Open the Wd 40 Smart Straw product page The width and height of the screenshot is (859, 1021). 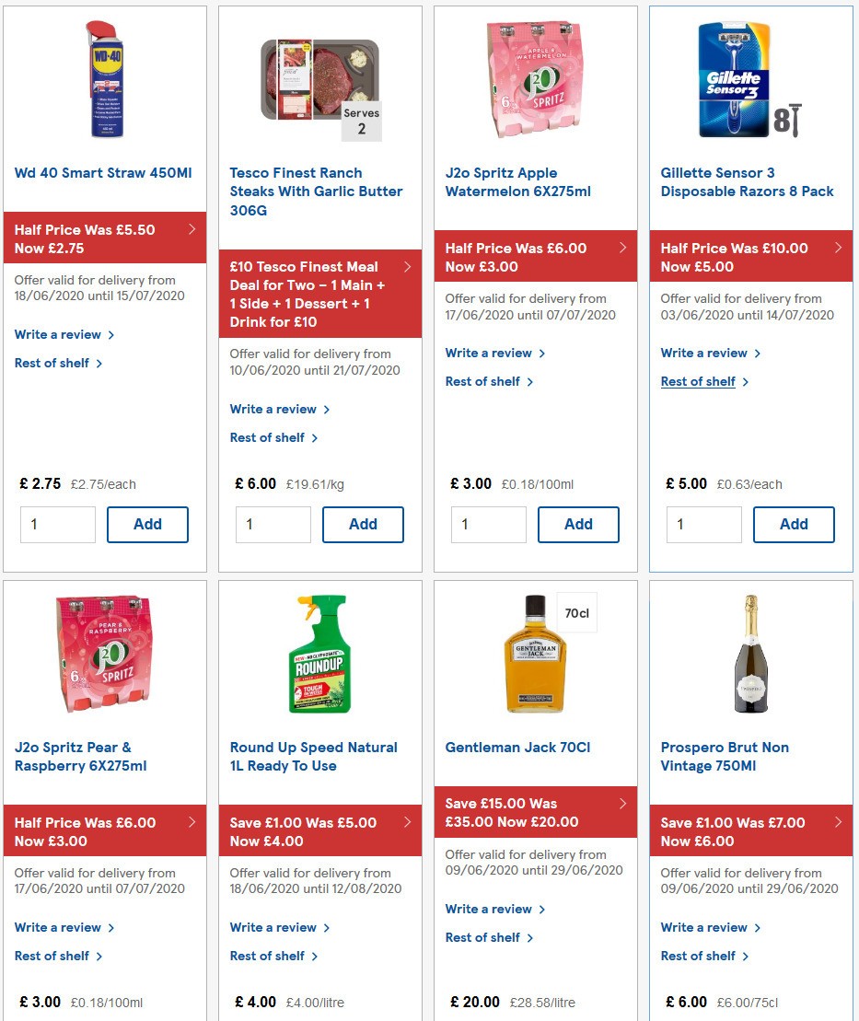point(102,172)
